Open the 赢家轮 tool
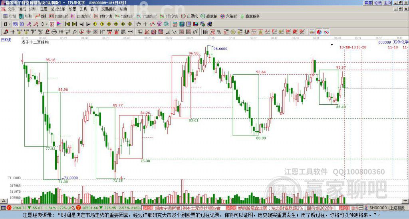This screenshot has height=219, width=409. 209,16
